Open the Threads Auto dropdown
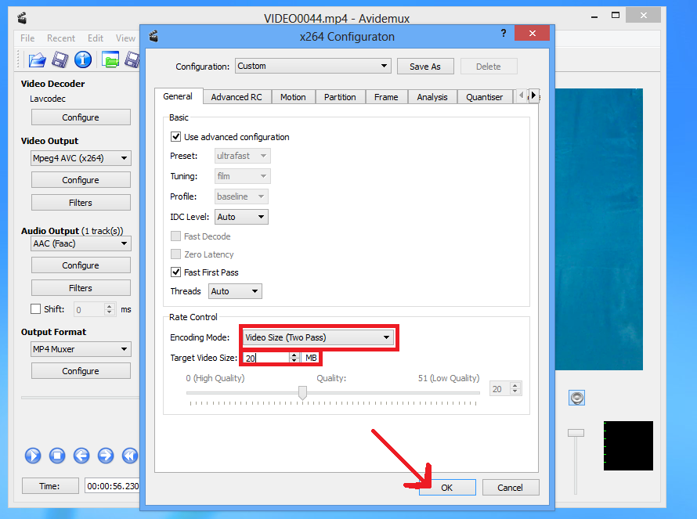 235,291
